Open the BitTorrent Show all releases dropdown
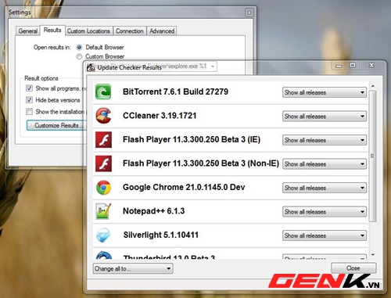The height and width of the screenshot is (298, 391). [x=325, y=92]
